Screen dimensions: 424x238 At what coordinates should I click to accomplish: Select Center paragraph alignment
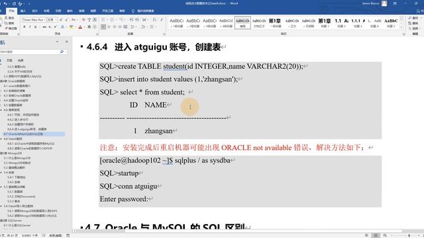tap(109, 27)
